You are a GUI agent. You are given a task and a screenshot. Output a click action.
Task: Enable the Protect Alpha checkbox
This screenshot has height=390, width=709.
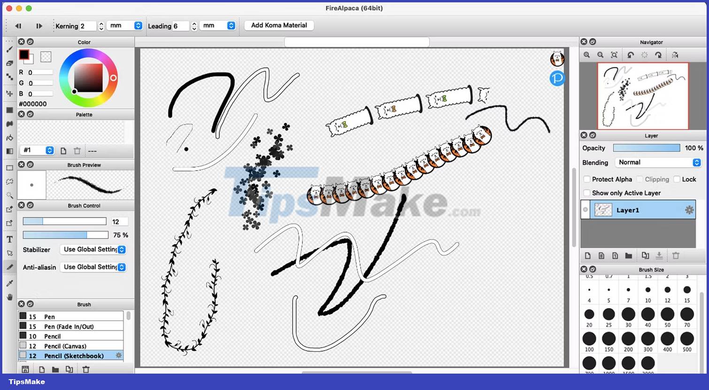pyautogui.click(x=587, y=179)
